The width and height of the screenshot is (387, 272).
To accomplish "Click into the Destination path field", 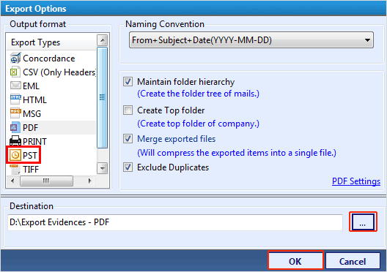I will pyautogui.click(x=175, y=222).
